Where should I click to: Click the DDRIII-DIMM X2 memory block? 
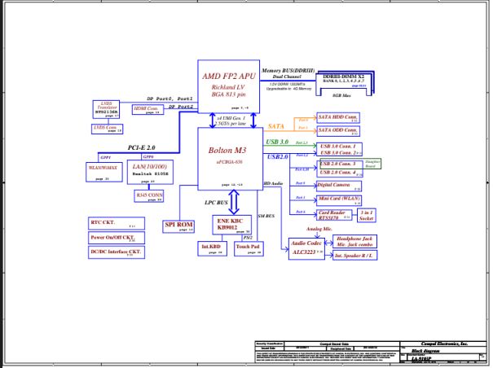coord(345,83)
